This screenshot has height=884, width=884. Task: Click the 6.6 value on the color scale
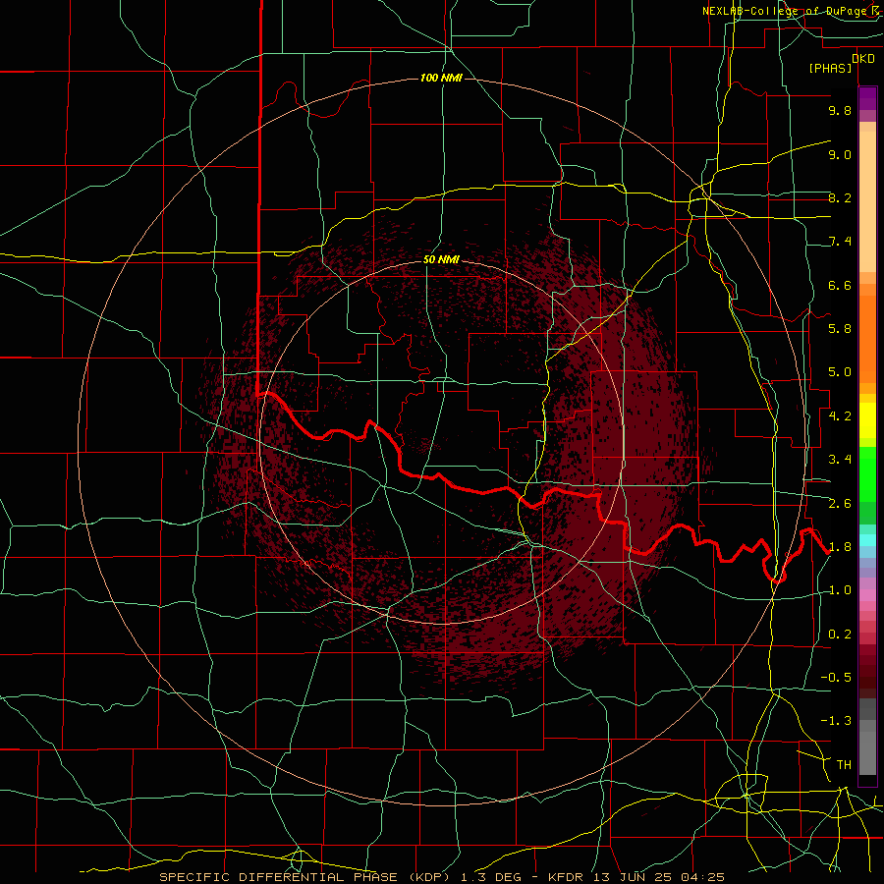(x=840, y=285)
